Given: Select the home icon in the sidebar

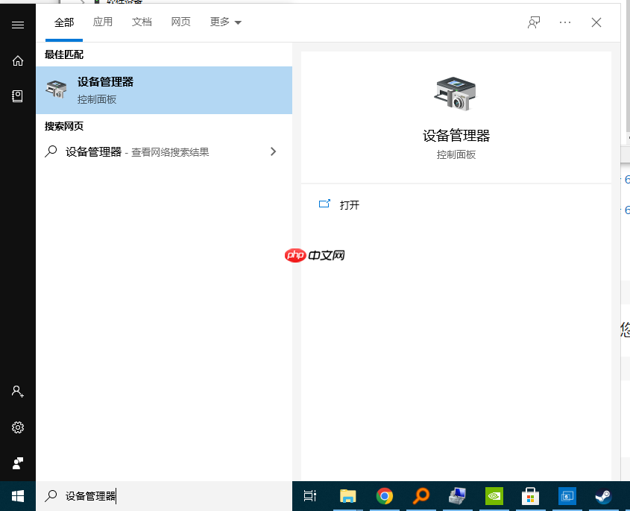Looking at the screenshot, I should (17, 60).
